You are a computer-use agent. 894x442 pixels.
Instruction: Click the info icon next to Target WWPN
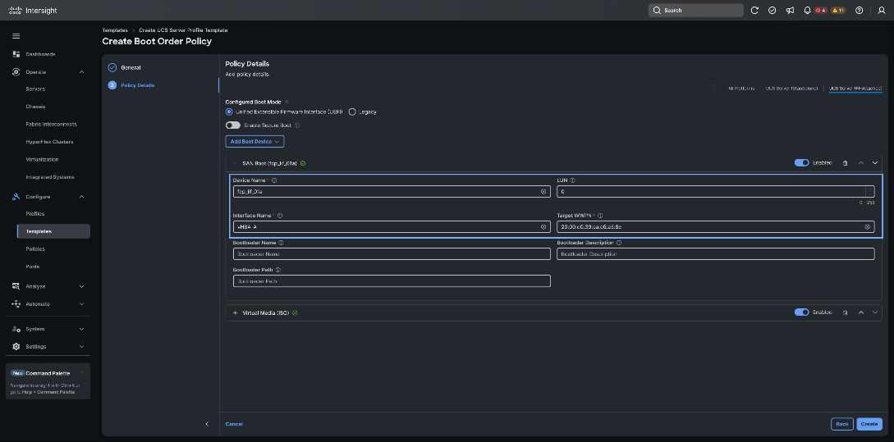point(600,216)
